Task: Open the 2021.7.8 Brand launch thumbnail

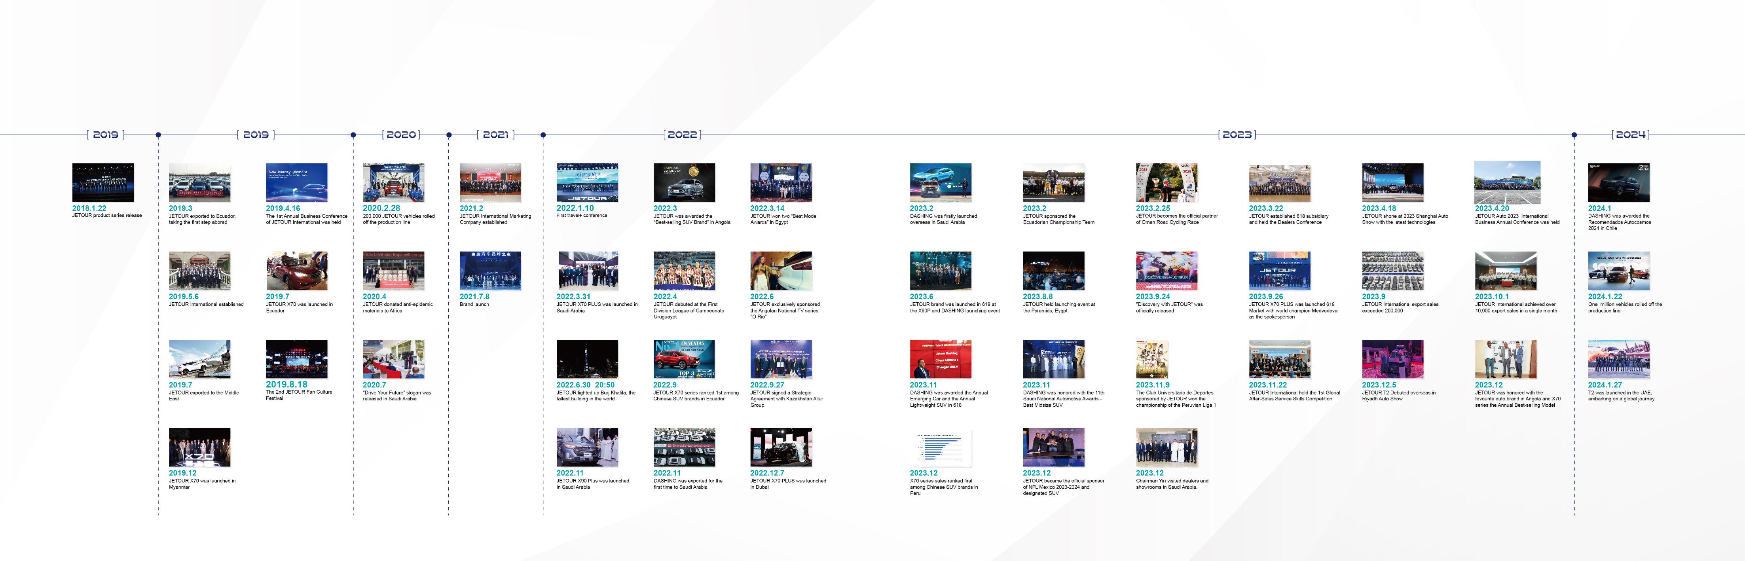Action: tap(490, 271)
